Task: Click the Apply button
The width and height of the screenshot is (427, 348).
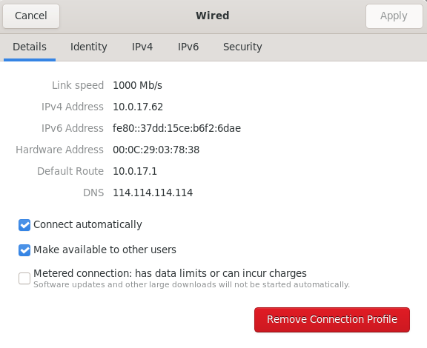Action: (x=394, y=16)
